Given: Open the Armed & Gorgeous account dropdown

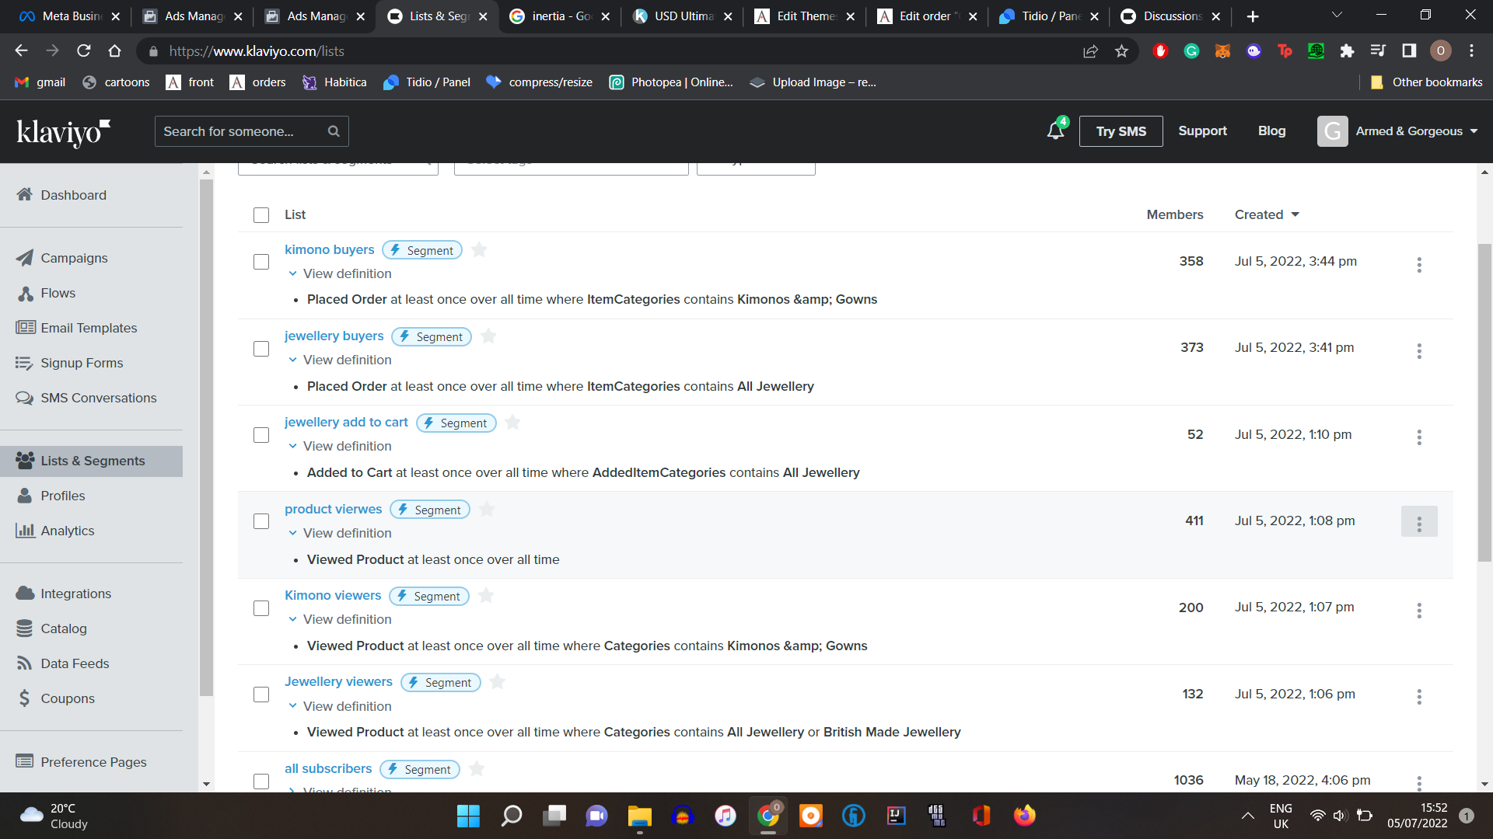Looking at the screenshot, I should point(1398,131).
